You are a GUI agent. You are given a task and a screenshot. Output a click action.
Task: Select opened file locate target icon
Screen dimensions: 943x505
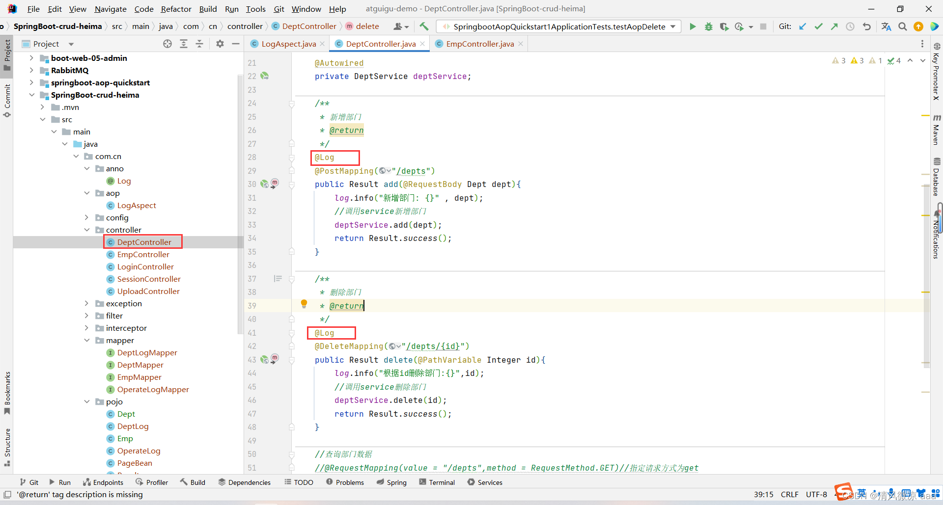click(167, 44)
